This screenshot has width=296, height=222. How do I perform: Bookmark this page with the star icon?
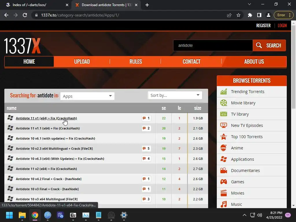click(x=238, y=15)
